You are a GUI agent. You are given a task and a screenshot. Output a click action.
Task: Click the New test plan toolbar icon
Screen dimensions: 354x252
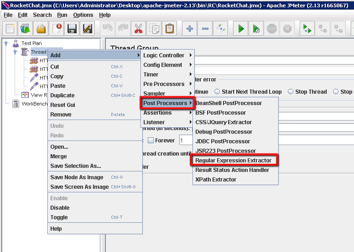pos(10,29)
